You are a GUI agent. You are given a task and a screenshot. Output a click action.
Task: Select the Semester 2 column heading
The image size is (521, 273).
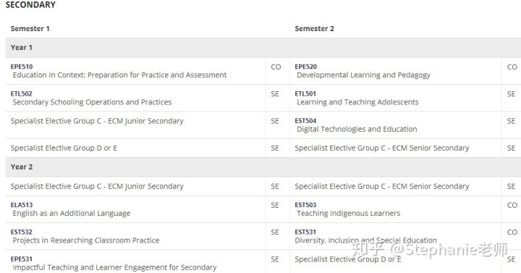click(x=314, y=28)
